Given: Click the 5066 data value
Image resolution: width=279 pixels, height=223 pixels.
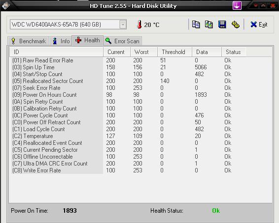Looking at the screenshot, I should click(x=201, y=67).
